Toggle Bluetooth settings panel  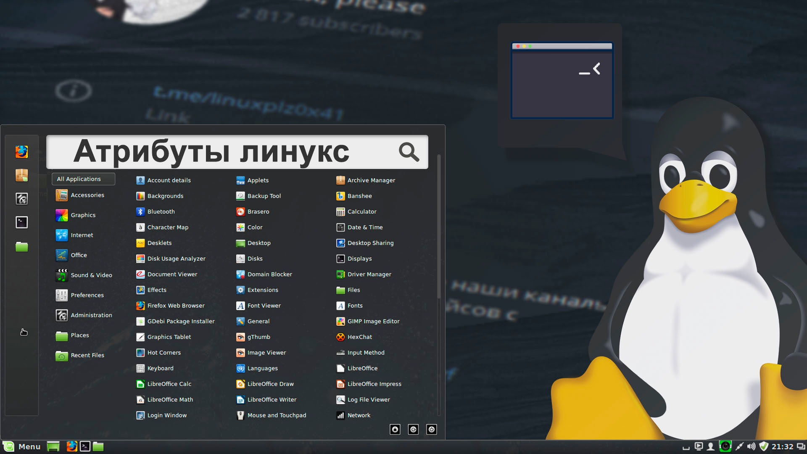[x=160, y=211]
